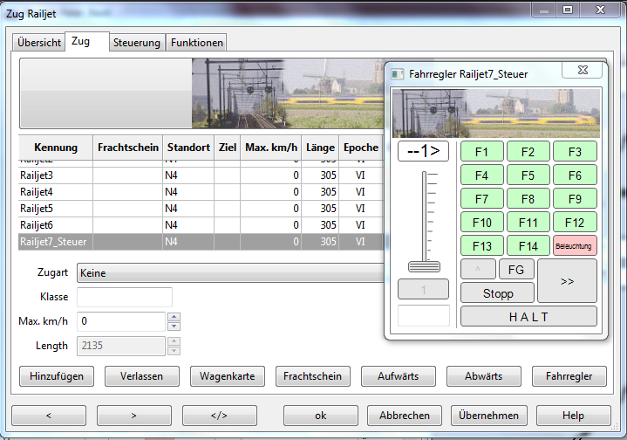627x440 pixels.
Task: Click the direction indicator --1> button
Action: [423, 151]
